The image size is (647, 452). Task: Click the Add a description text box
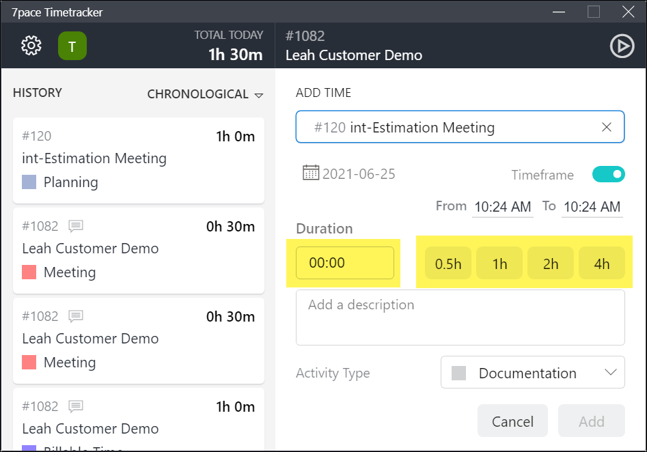(x=460, y=317)
